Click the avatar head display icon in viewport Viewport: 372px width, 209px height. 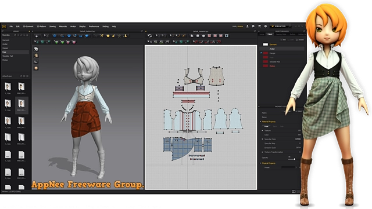pos(36,56)
